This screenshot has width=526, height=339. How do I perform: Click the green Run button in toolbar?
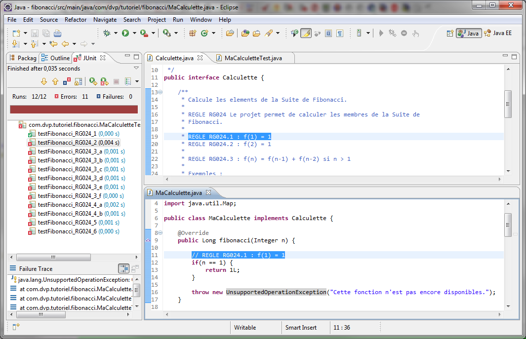125,33
